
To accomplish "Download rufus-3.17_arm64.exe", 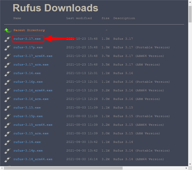I will pyautogui.click(x=33, y=56).
